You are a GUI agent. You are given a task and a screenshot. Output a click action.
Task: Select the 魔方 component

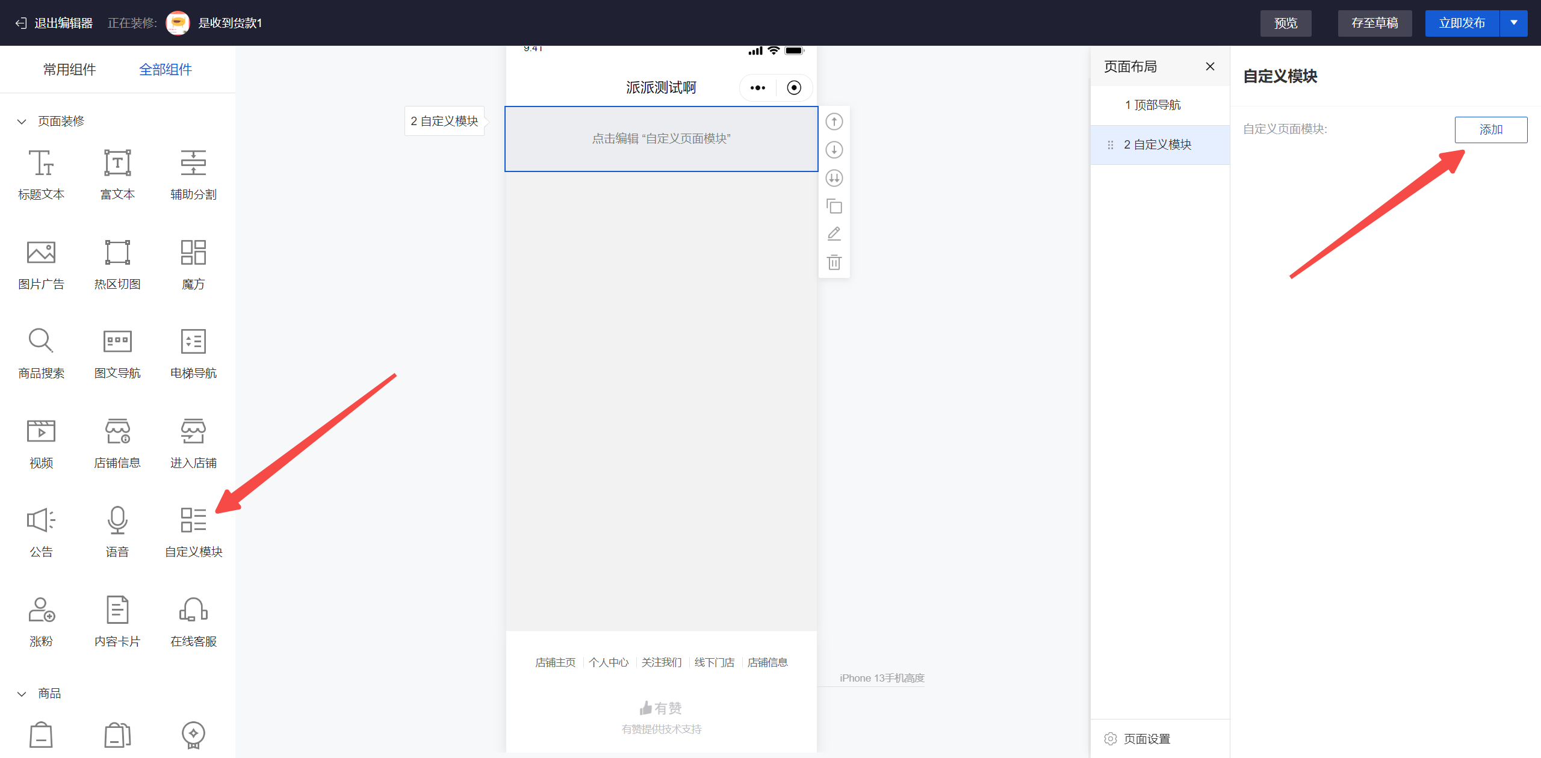[193, 263]
